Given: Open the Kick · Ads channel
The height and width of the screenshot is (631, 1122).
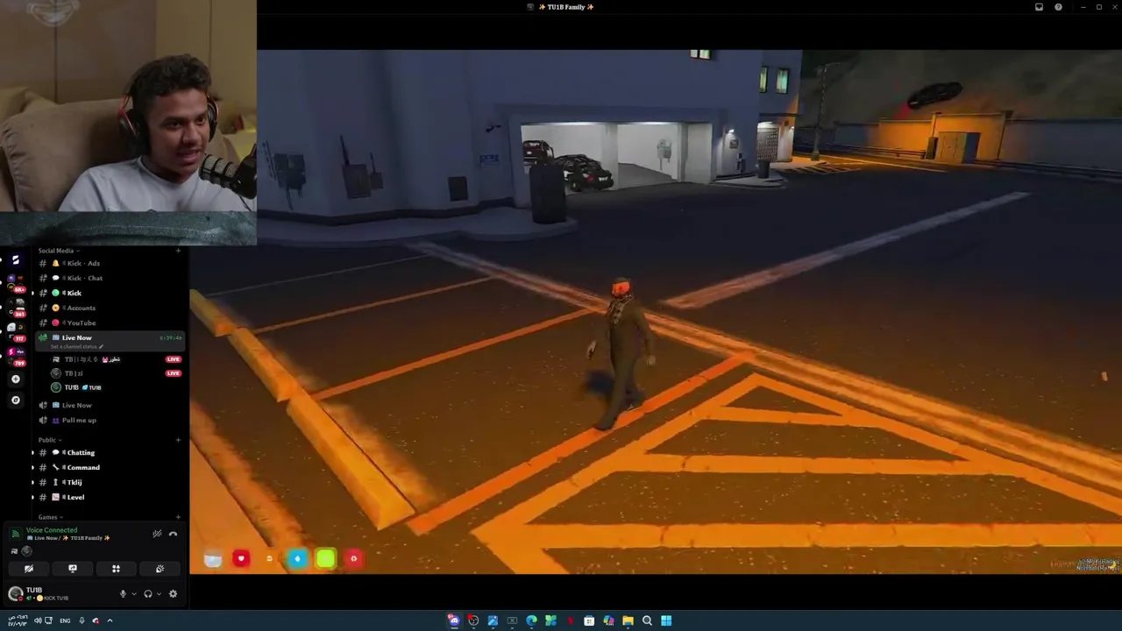Looking at the screenshot, I should pos(110,263).
